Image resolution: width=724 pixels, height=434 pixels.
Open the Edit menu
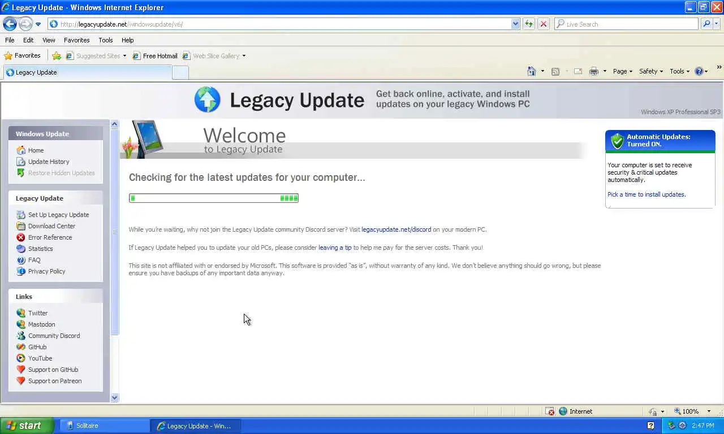tap(28, 40)
